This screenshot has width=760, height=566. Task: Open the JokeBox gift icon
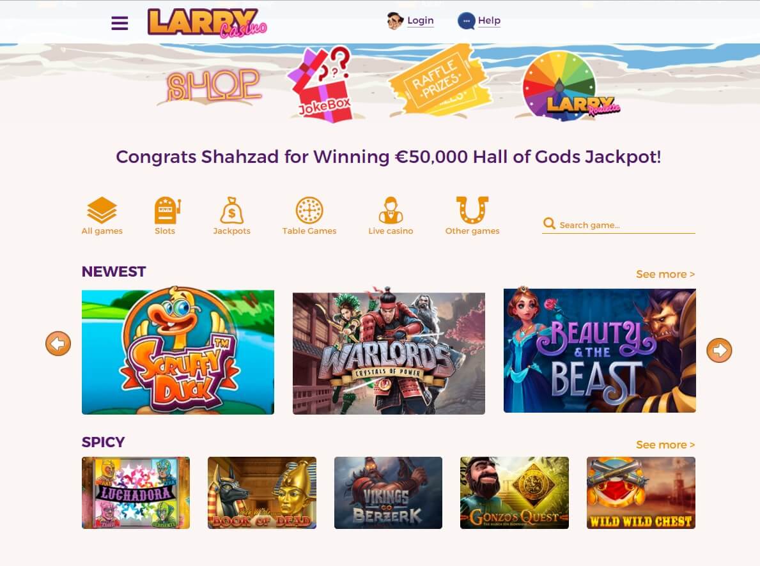pyautogui.click(x=320, y=83)
